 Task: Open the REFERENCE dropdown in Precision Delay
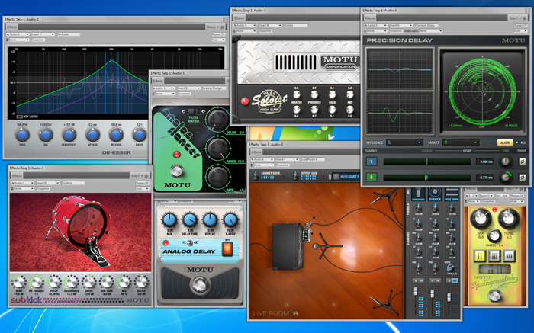tap(404, 142)
